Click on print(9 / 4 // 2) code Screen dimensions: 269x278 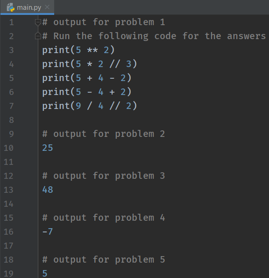point(90,106)
